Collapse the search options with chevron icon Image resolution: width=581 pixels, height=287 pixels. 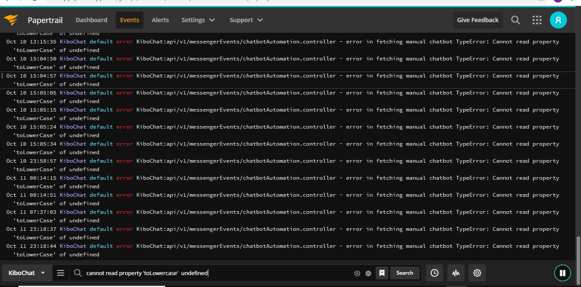pos(368,273)
